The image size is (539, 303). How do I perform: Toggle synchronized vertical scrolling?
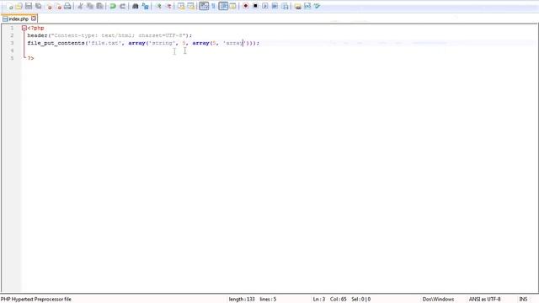click(x=181, y=6)
